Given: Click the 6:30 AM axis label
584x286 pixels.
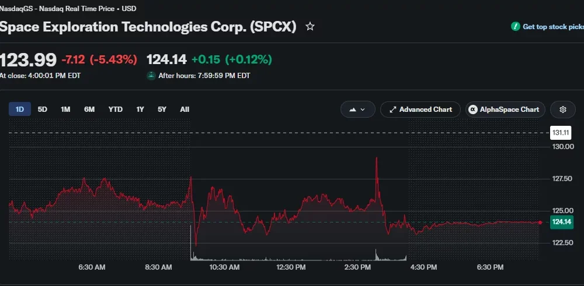Looking at the screenshot, I should point(92,267).
